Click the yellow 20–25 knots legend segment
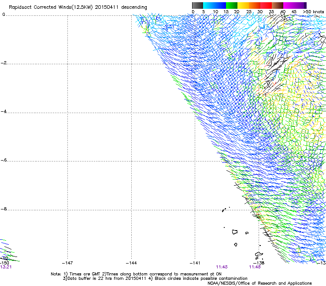The width and height of the screenshot is (326, 286). (243, 5)
